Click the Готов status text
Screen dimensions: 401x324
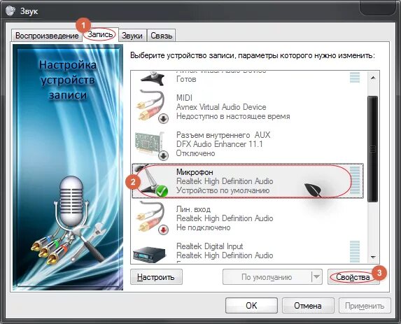coord(186,79)
